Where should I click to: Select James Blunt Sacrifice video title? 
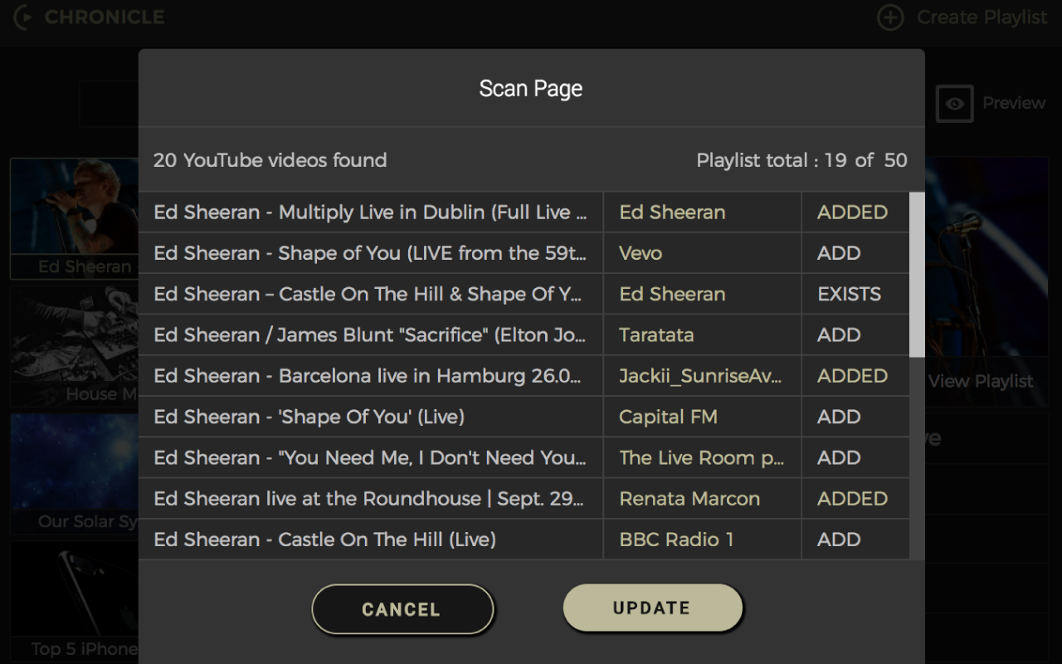pyautogui.click(x=370, y=335)
